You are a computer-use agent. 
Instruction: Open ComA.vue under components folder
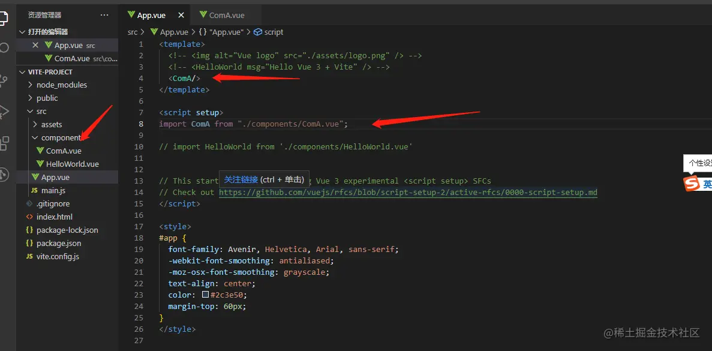[x=64, y=151]
